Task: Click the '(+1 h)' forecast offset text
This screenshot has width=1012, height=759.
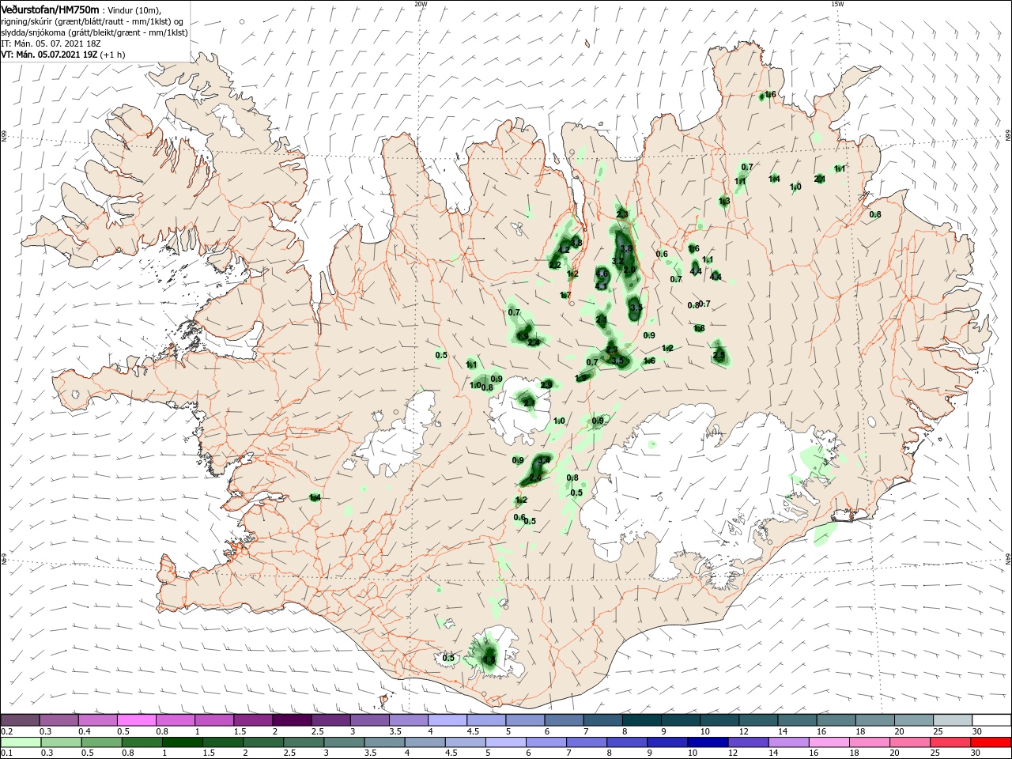Action: pyautogui.click(x=113, y=55)
